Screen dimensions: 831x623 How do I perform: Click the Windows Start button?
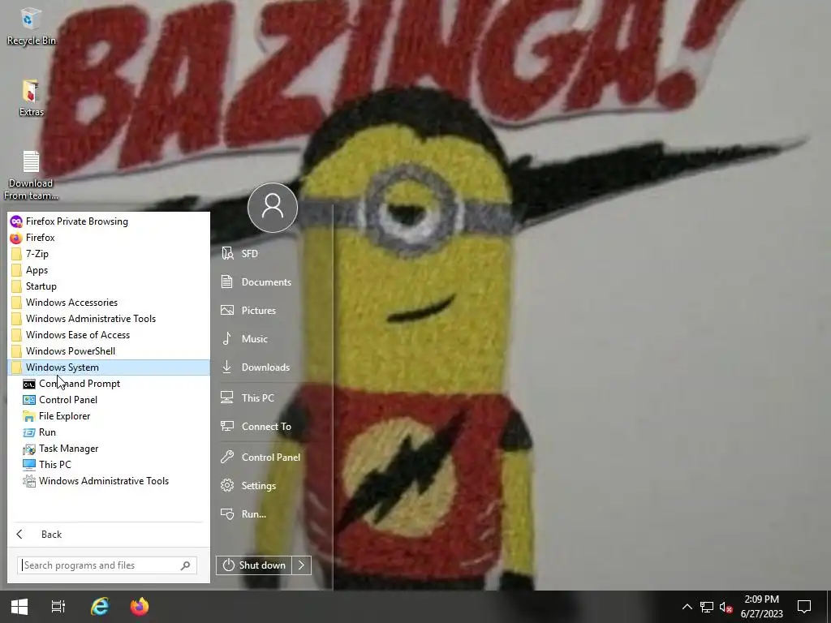[x=19, y=607]
